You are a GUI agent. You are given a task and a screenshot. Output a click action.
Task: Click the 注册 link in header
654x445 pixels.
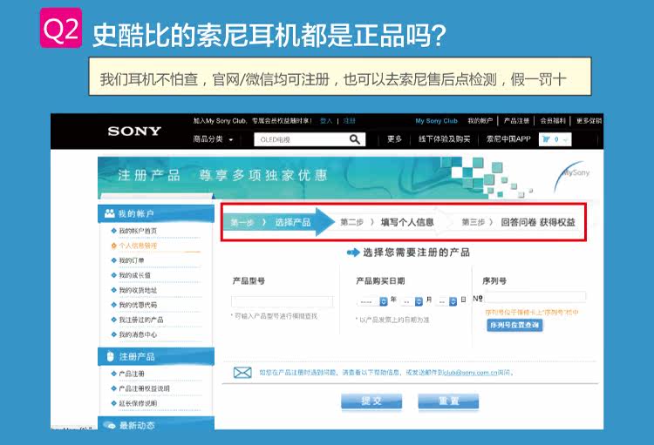349,121
